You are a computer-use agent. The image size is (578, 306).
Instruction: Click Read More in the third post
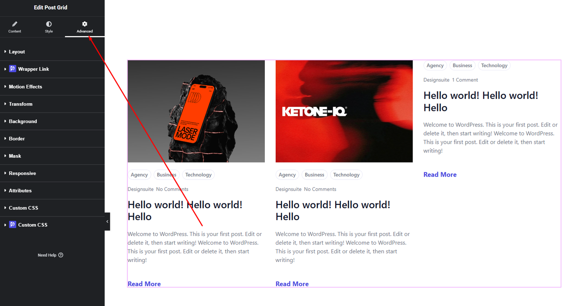440,174
